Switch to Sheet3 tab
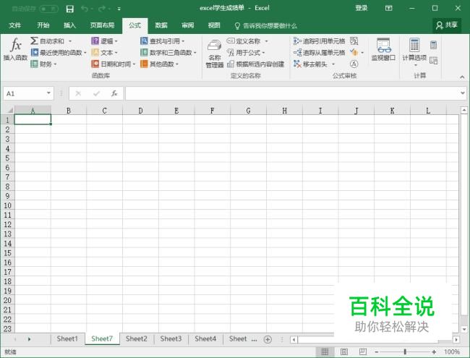Image resolution: width=470 pixels, height=358 pixels. tap(171, 338)
